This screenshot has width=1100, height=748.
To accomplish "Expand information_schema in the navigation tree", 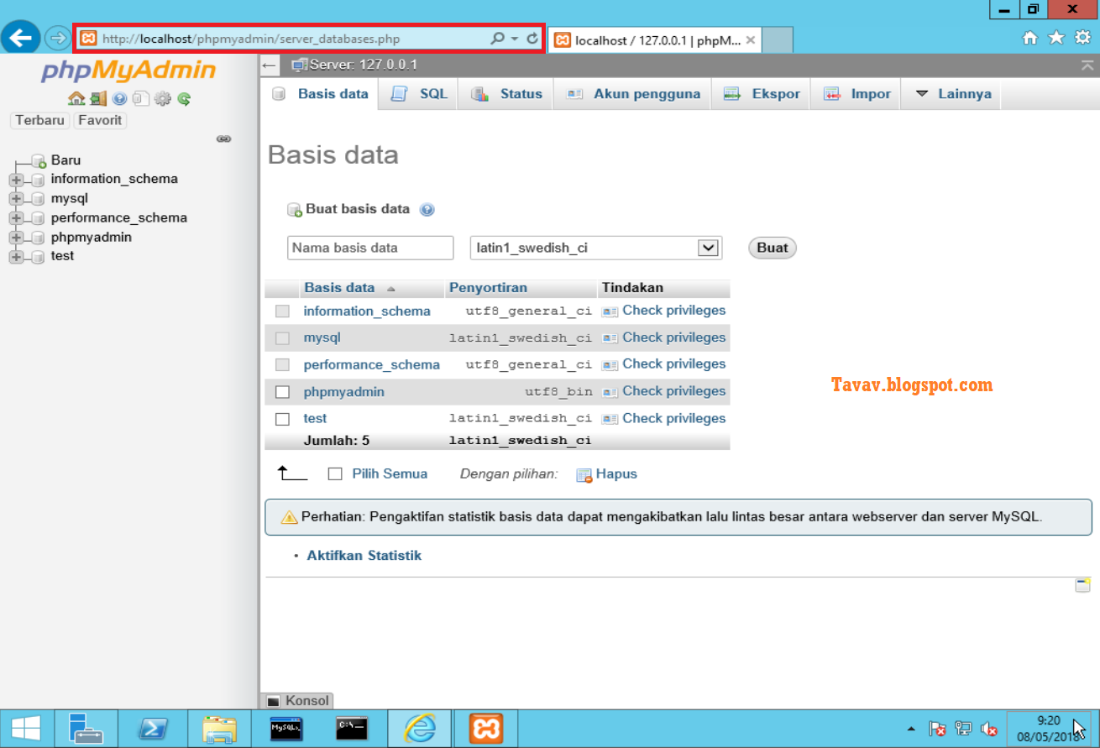I will [15, 180].
